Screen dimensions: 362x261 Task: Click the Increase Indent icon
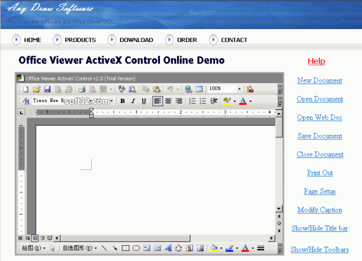tap(214, 101)
